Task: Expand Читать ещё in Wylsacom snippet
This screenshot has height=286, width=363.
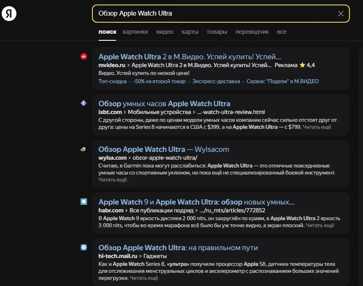Action: 113,180
